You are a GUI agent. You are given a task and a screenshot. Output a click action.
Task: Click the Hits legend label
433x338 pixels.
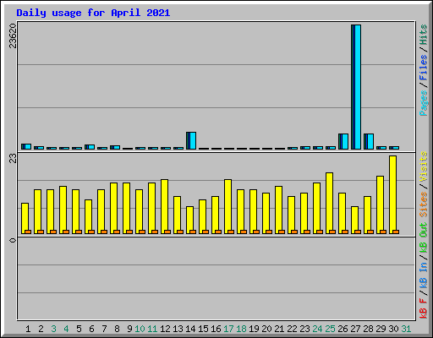click(x=424, y=35)
